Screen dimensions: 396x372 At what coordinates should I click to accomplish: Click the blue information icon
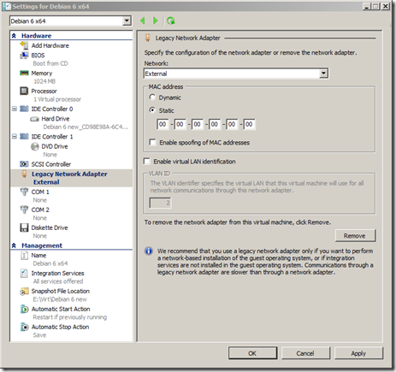[x=149, y=251]
